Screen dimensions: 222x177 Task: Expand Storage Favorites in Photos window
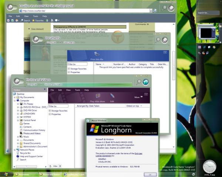pos(50,111)
